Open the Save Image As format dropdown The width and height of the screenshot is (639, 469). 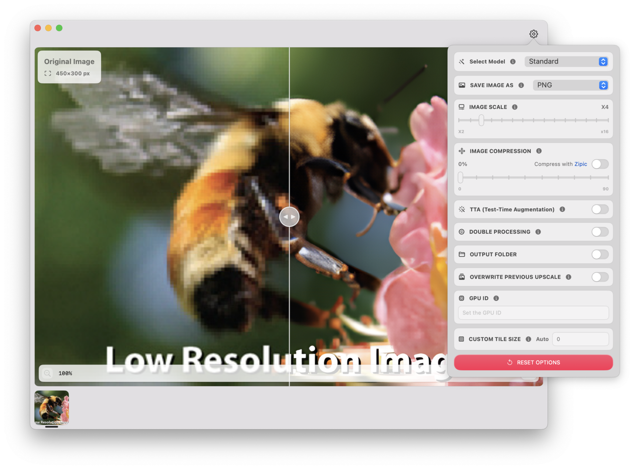pos(570,85)
